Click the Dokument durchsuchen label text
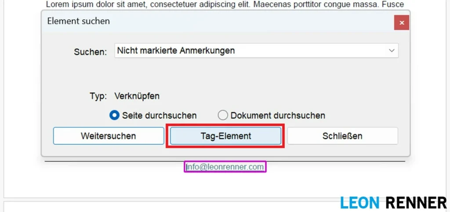The height and width of the screenshot is (212, 450). click(278, 116)
